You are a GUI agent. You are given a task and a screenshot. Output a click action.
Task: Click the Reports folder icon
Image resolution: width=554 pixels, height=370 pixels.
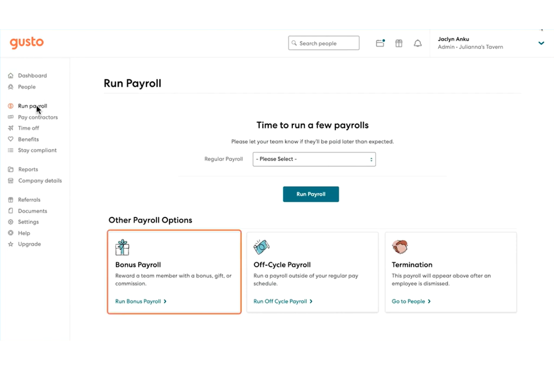10,169
